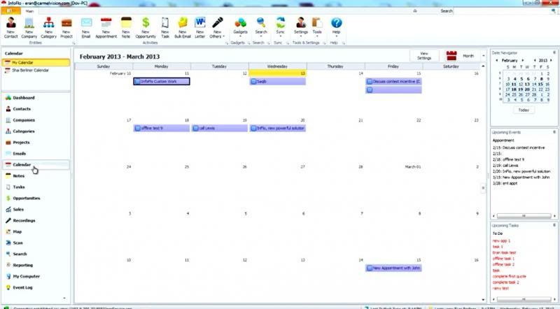Click the New Opportunity dollar icon
Image resolution: width=560 pixels, height=309 pixels.
pyautogui.click(x=146, y=28)
